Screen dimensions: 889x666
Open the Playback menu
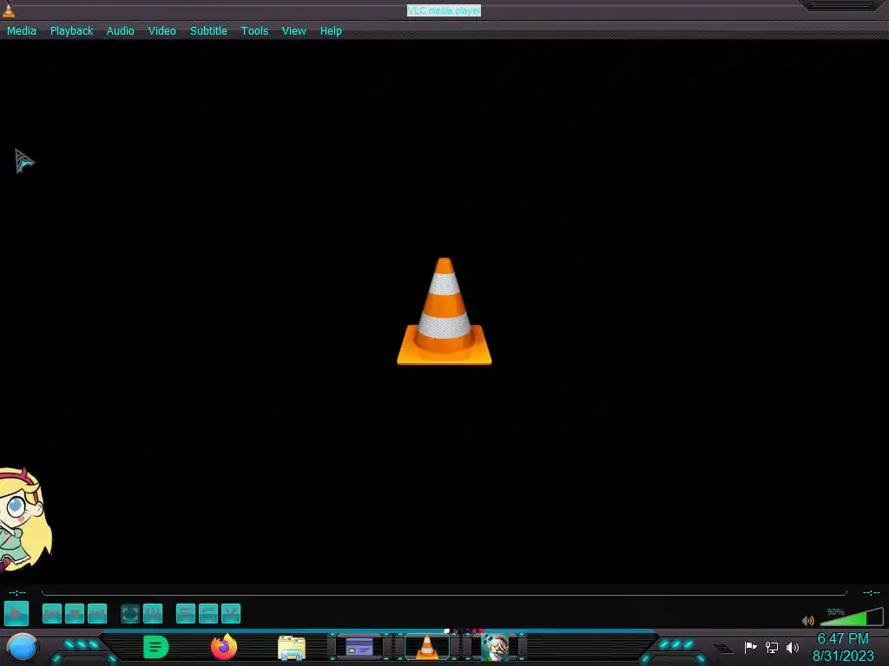point(71,31)
